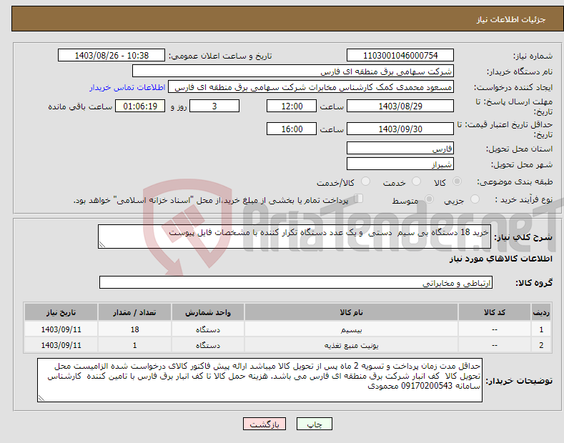Click the تعداد / مقدار column header
Viewport: 564px width, 443px height.
tap(134, 312)
